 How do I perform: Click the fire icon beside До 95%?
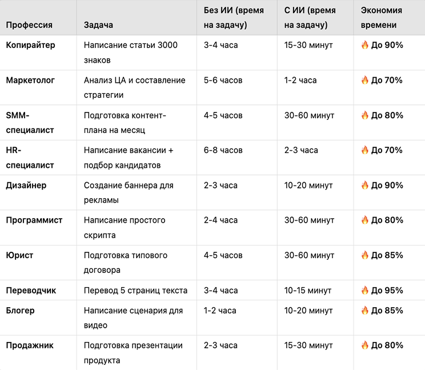pos(364,290)
